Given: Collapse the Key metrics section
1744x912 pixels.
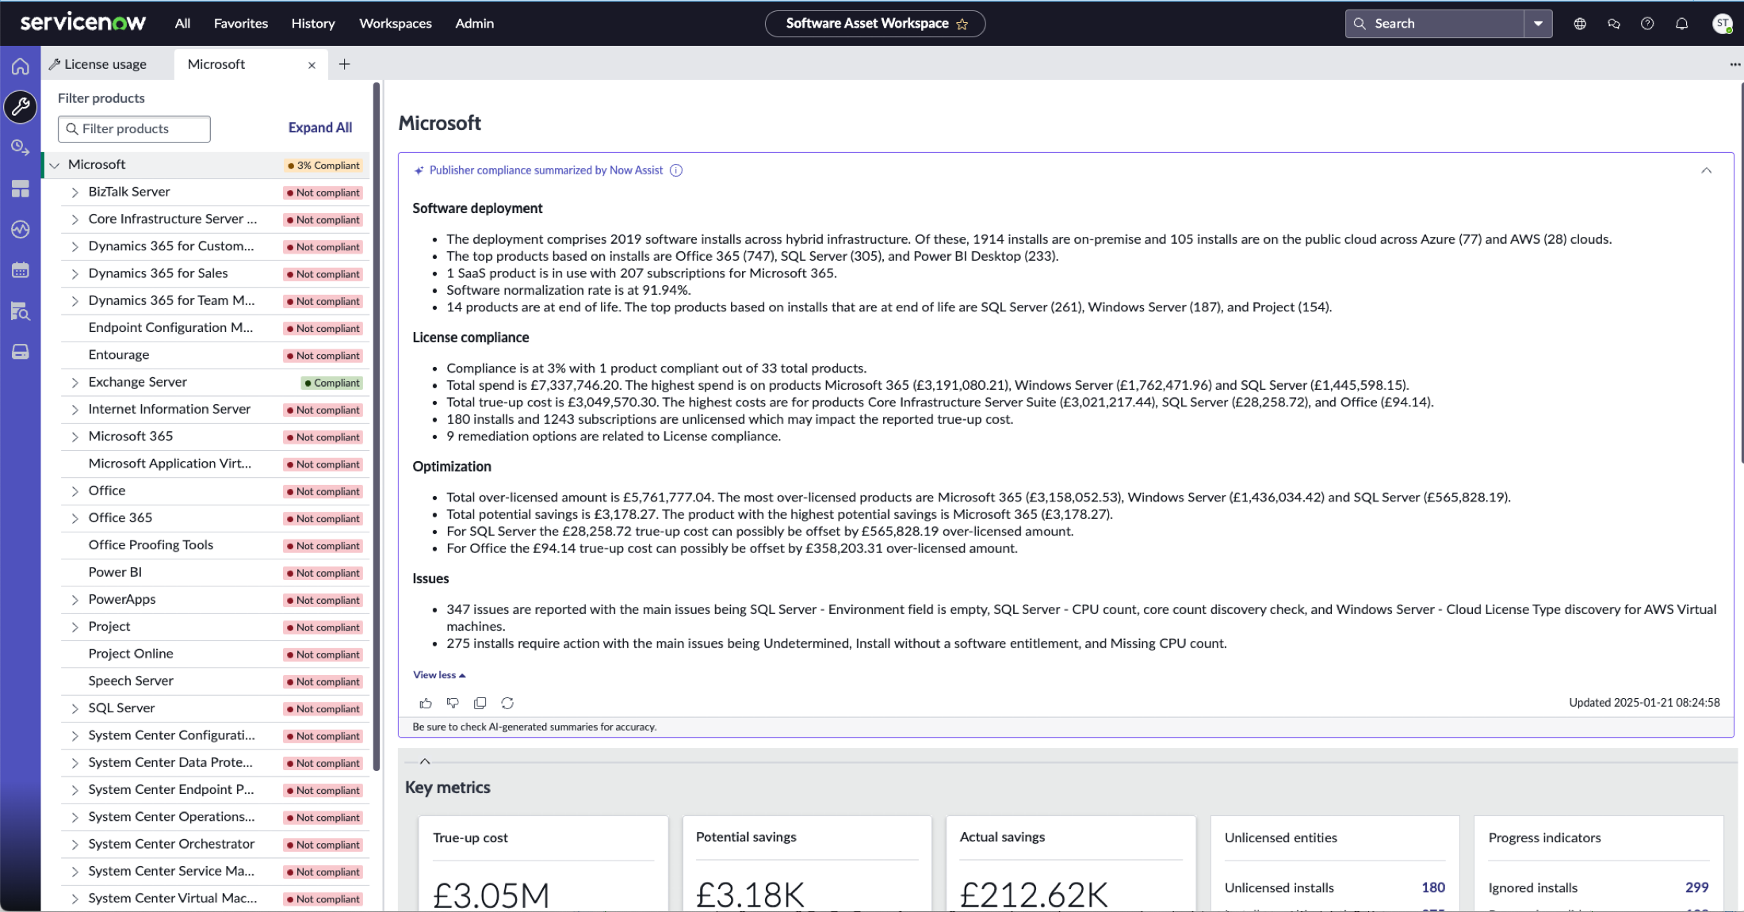Looking at the screenshot, I should (x=425, y=761).
